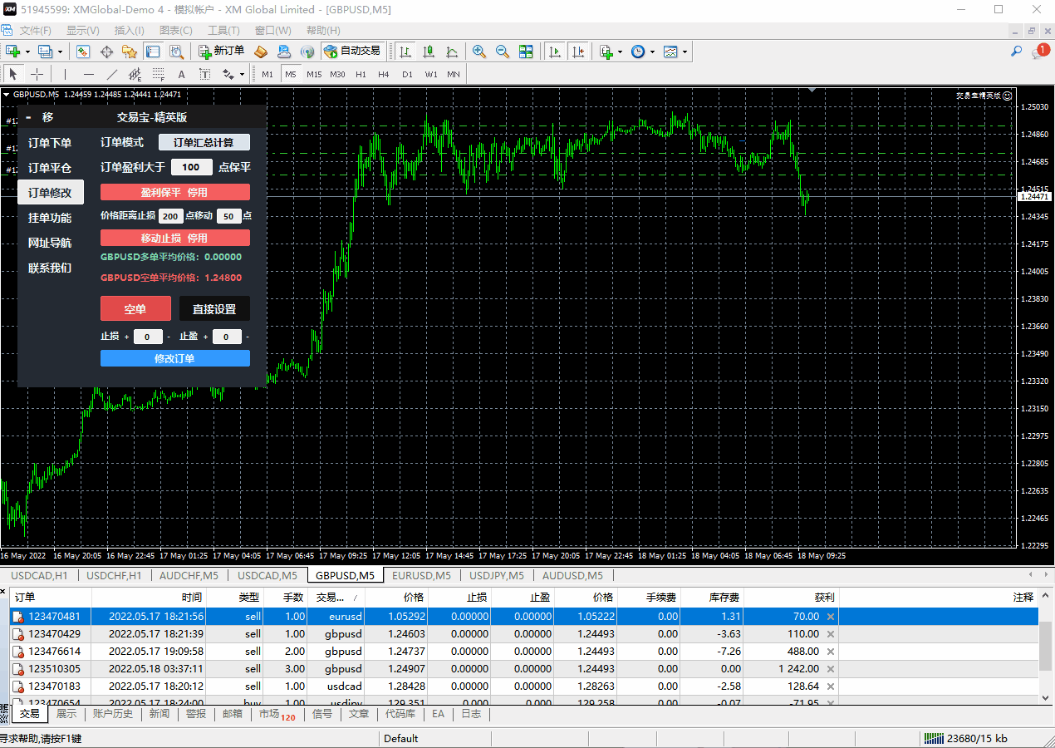Select the zoom in magnifier icon
Viewport: 1055px width, 748px height.
tap(479, 52)
